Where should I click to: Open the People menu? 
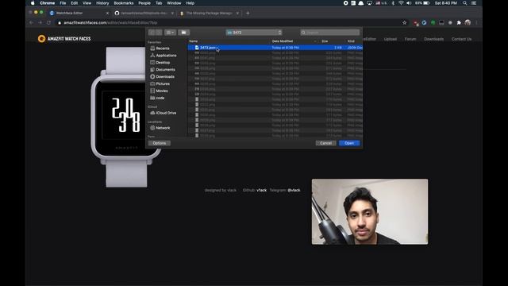(x=144, y=3)
